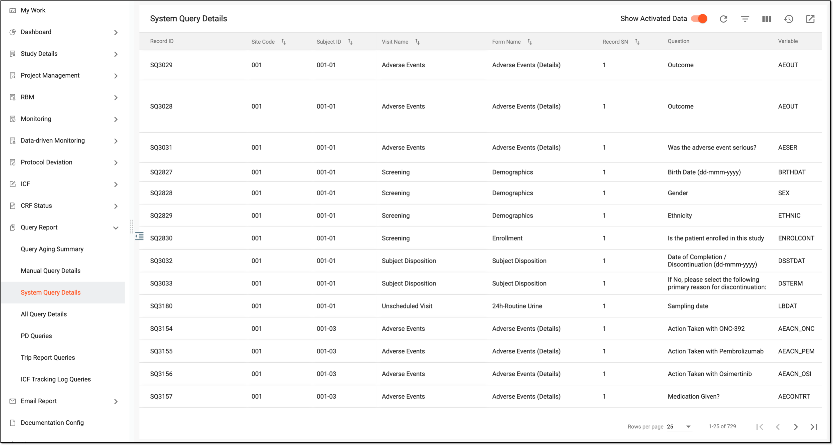Image resolution: width=833 pixels, height=445 pixels.
Task: Toggle Show Activated Data switch
Action: click(699, 19)
